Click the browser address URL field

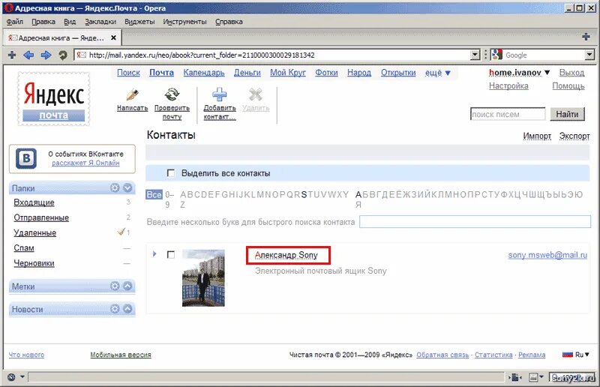pos(271,55)
